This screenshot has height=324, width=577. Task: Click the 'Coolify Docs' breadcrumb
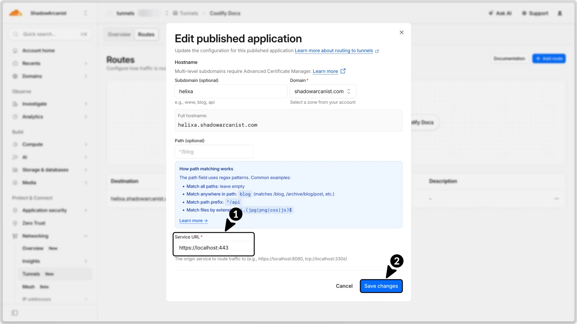[x=225, y=13]
